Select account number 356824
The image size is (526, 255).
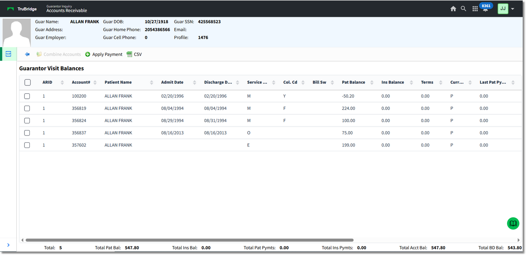pos(79,121)
